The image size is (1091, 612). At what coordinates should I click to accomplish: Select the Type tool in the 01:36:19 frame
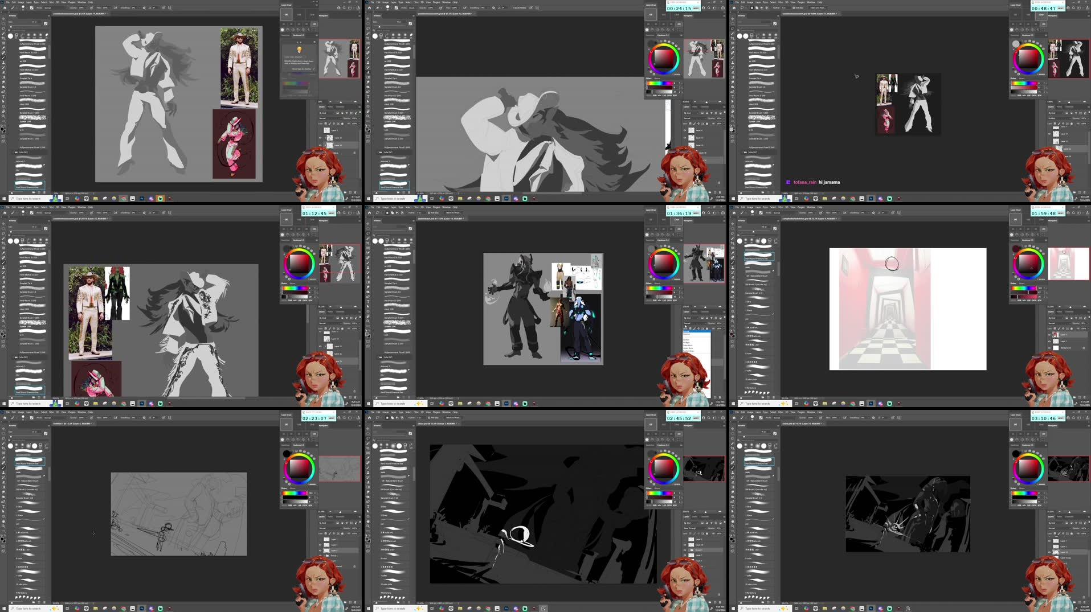(x=368, y=301)
